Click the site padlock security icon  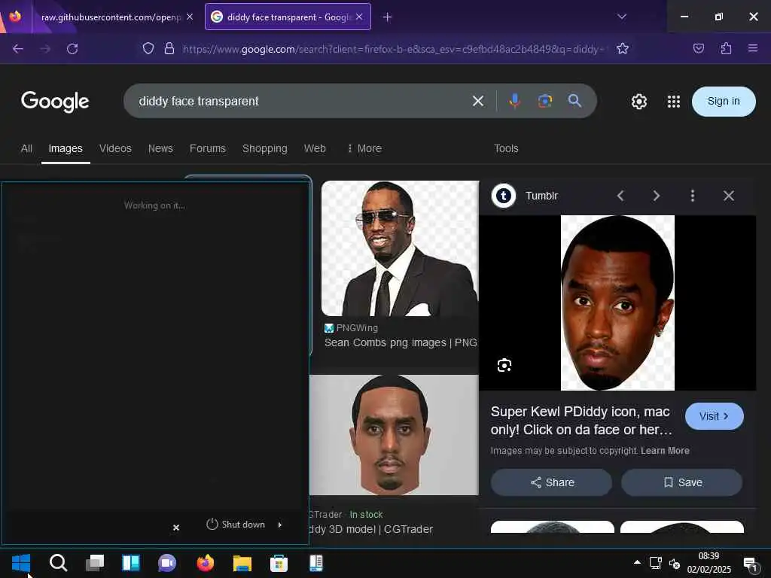(x=169, y=49)
